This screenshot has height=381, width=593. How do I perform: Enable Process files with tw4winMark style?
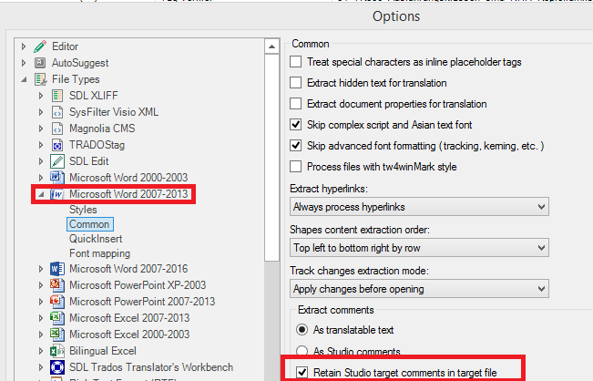point(296,167)
